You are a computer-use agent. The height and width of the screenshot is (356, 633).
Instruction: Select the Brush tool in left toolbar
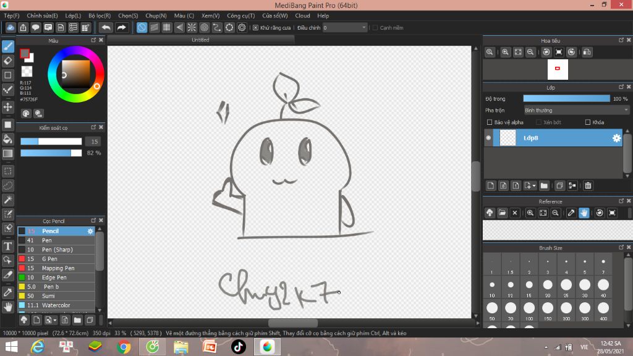[x=7, y=46]
